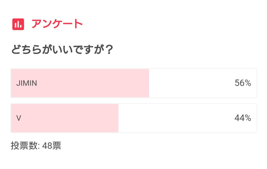Click the white unfilled part of V row
Image resolution: width=267 pixels, height=169 pixels.
pos(187,118)
